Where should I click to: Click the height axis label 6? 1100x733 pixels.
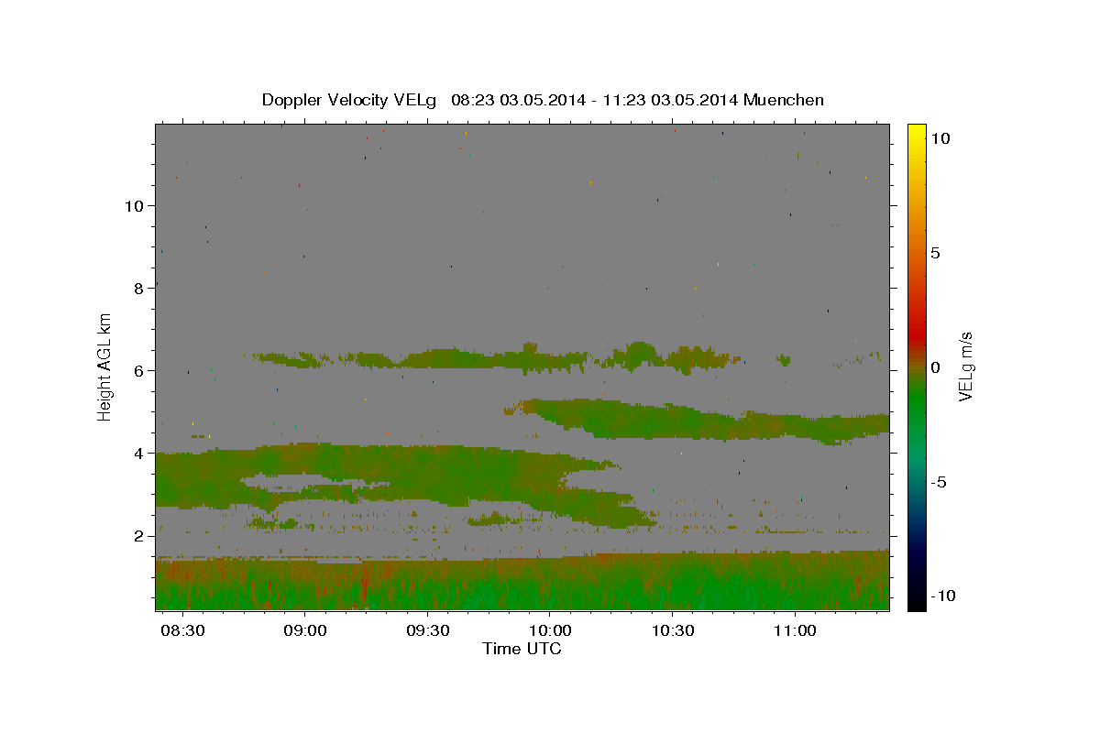point(139,370)
